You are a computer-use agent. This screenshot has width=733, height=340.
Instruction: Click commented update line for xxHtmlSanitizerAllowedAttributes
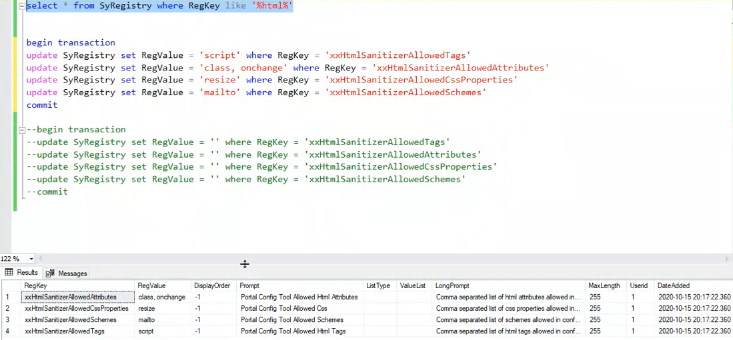click(x=254, y=154)
